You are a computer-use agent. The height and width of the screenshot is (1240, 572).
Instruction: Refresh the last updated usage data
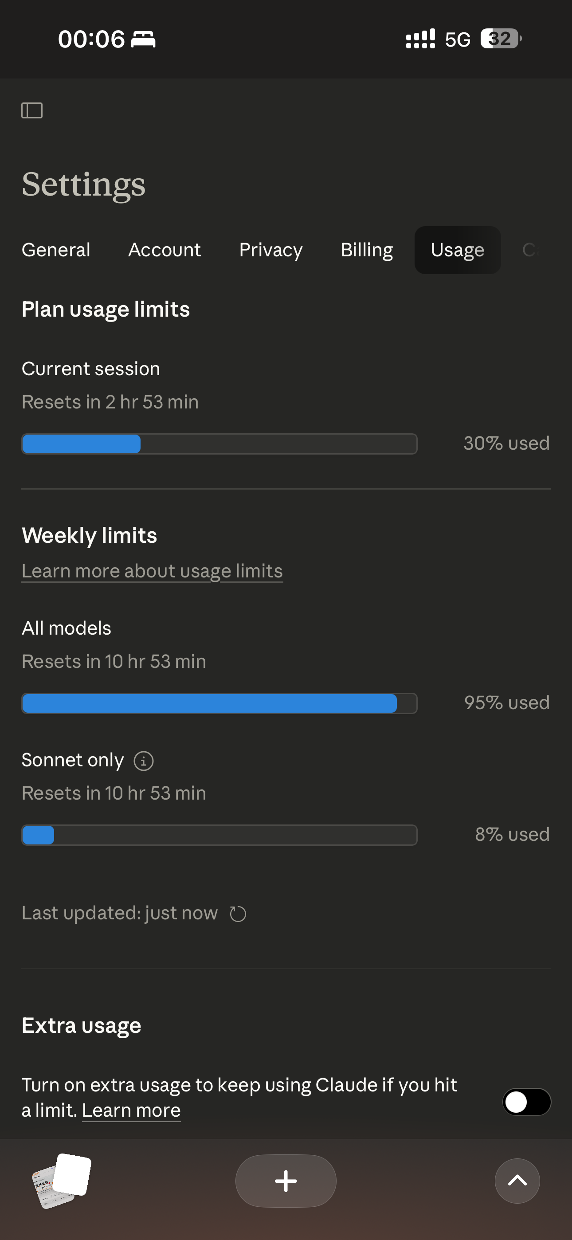point(238,914)
